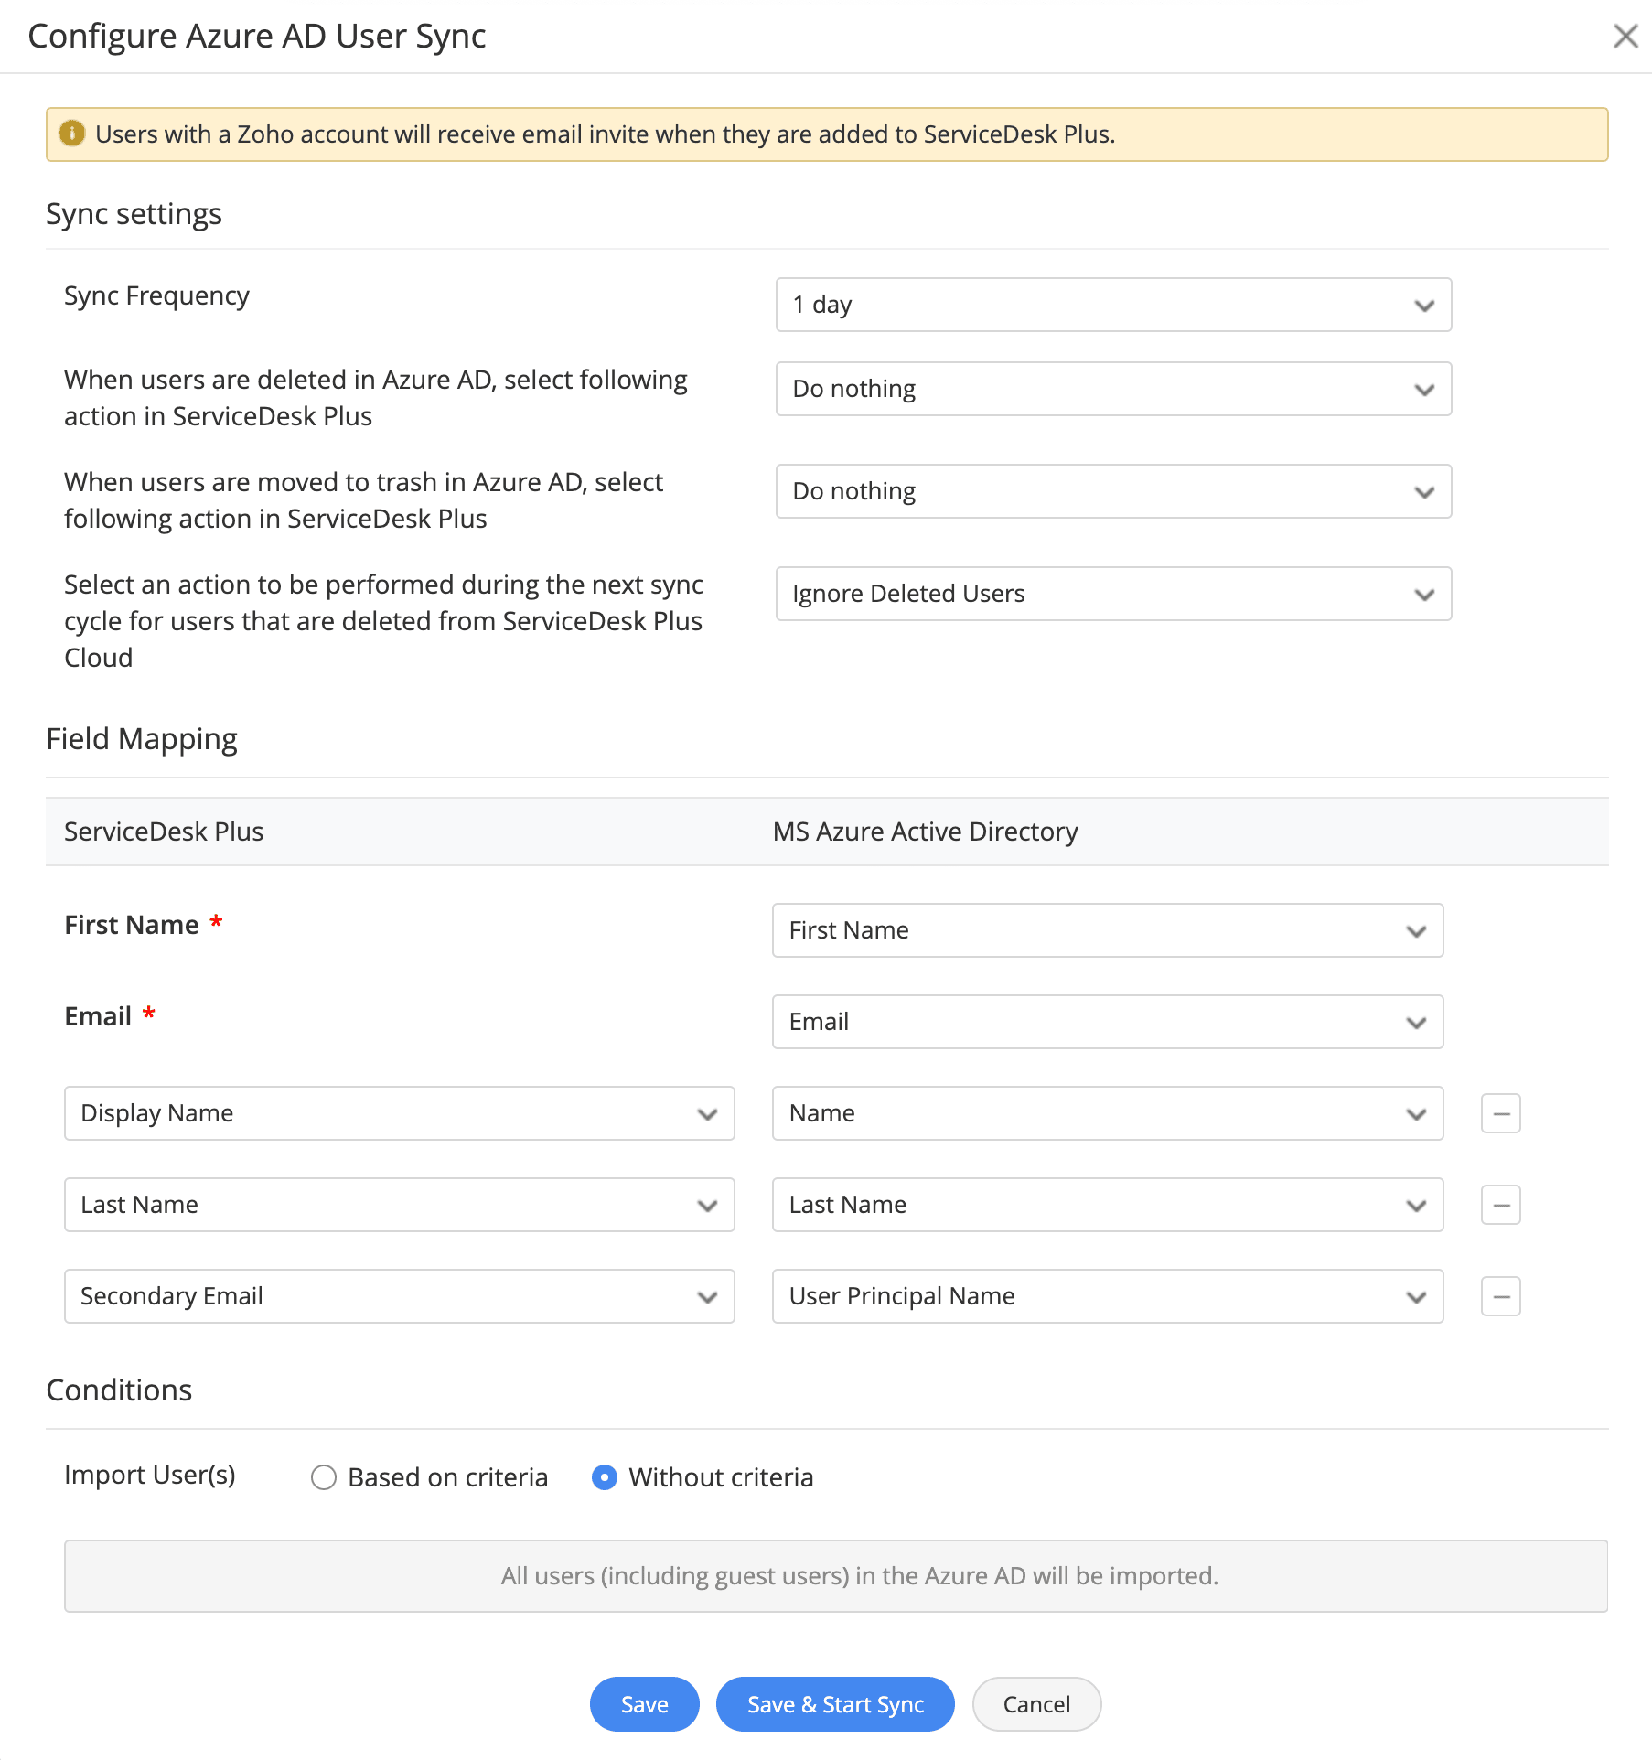Close the Configure Azure AD dialog
Image resolution: width=1652 pixels, height=1760 pixels.
pyautogui.click(x=1625, y=37)
